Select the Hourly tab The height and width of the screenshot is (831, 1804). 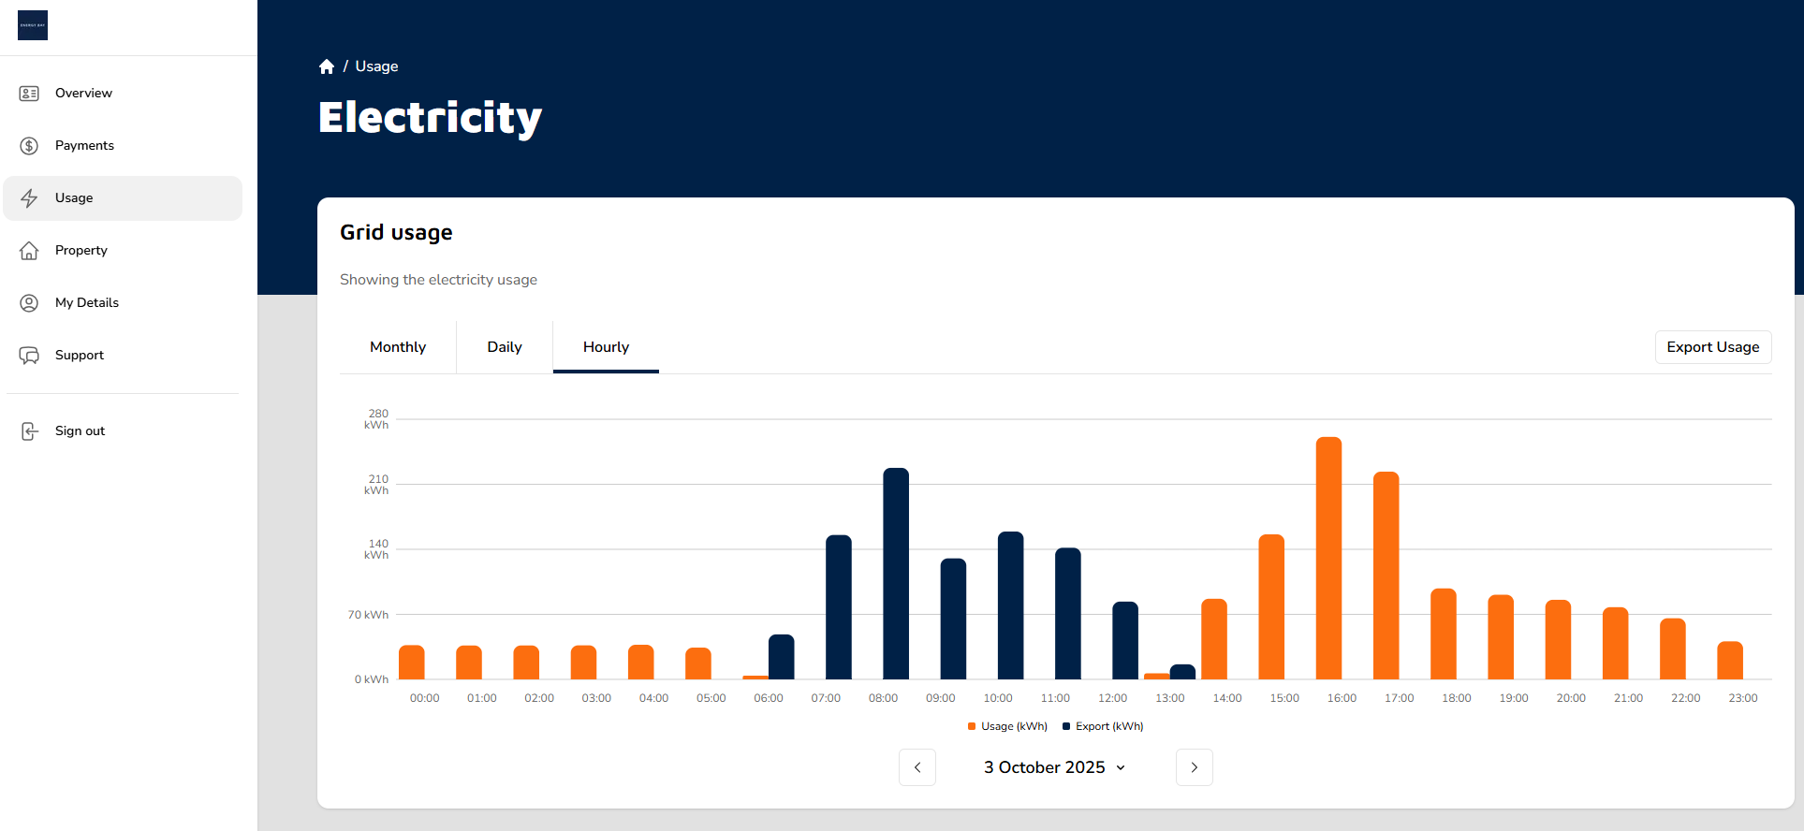[606, 347]
